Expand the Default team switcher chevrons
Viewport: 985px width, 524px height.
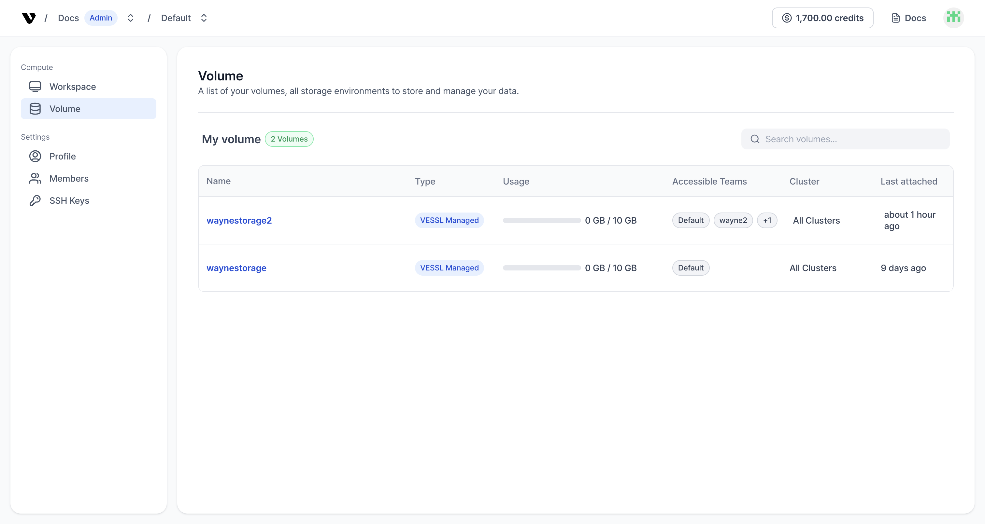click(x=204, y=18)
